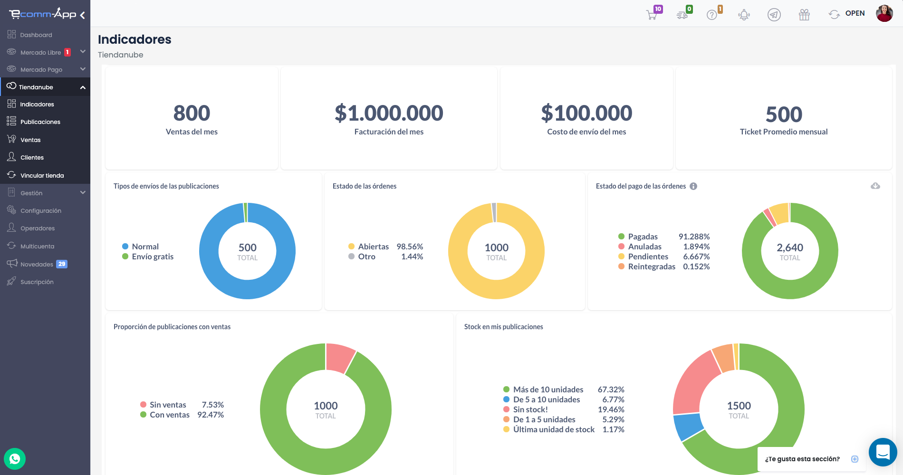
Task: Click the Clientes person icon in sidebar
Action: point(11,157)
